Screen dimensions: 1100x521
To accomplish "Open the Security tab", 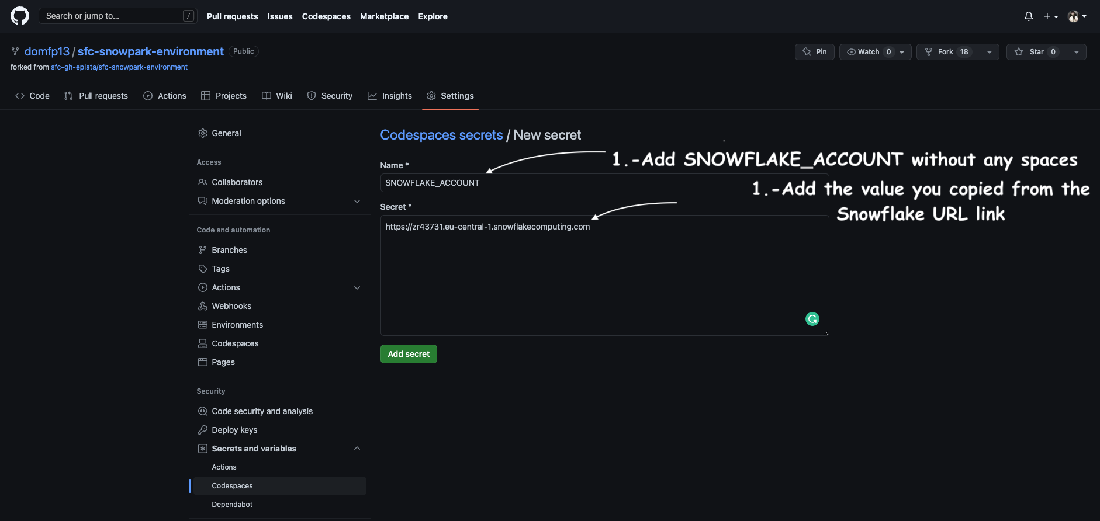I will pyautogui.click(x=330, y=96).
